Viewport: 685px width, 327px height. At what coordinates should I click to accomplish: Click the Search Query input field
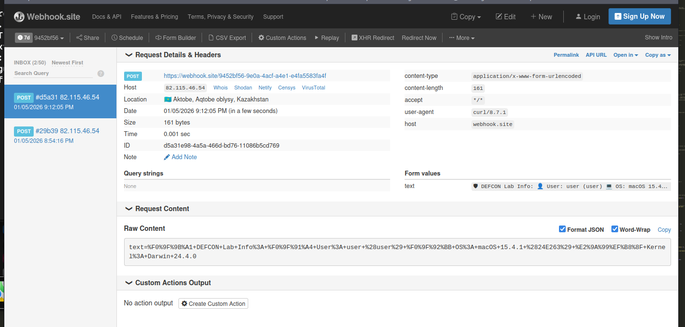53,73
